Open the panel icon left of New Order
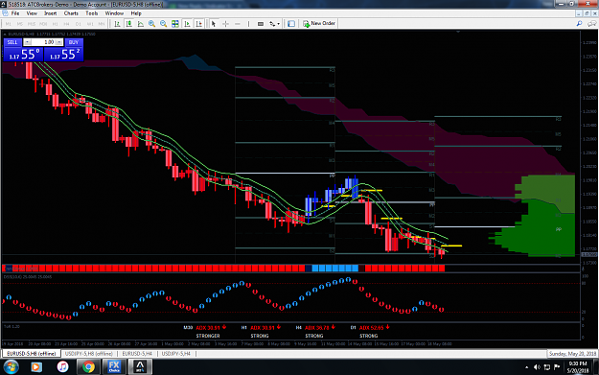The width and height of the screenshot is (599, 375). pos(291,24)
